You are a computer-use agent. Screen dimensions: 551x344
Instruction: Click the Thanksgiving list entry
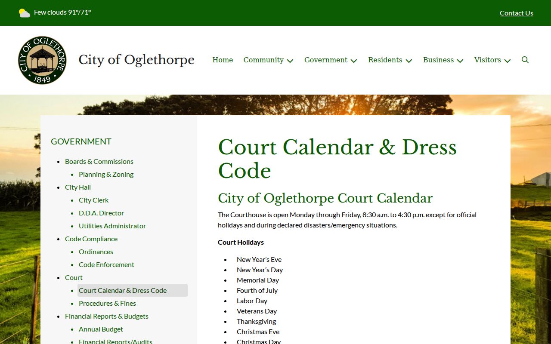pyautogui.click(x=256, y=321)
